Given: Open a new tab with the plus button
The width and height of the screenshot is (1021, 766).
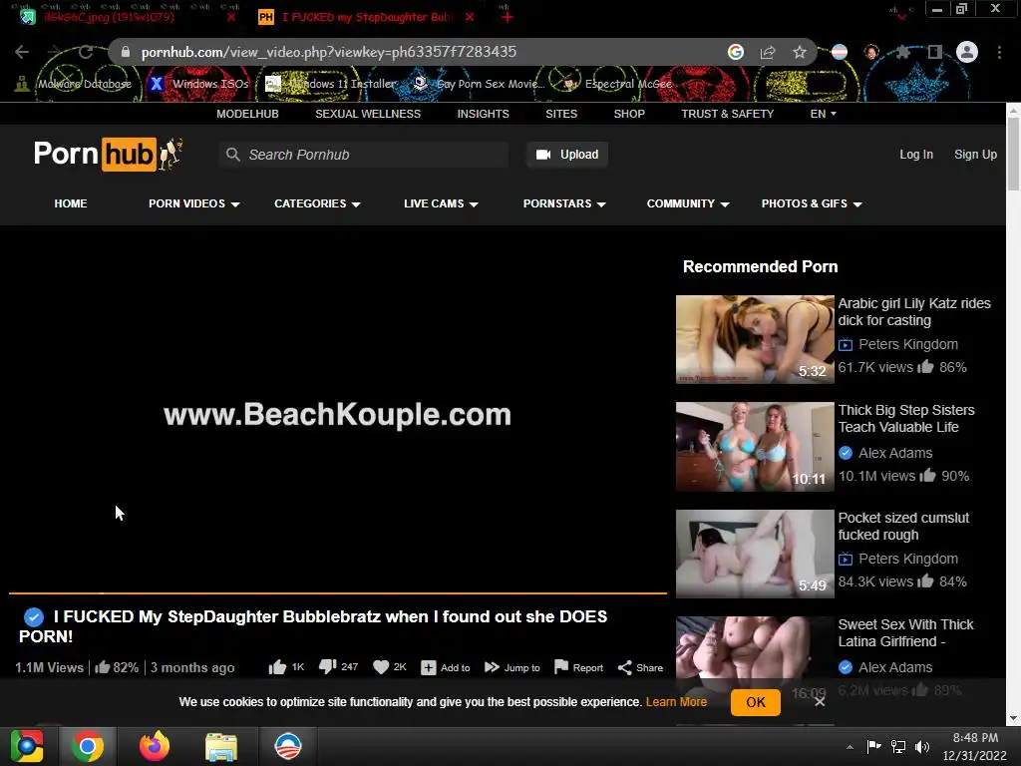Looking at the screenshot, I should (x=508, y=18).
